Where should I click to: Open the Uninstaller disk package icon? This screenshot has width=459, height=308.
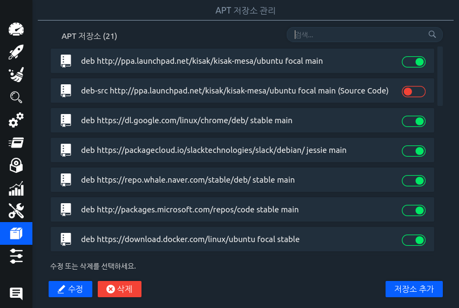16,165
